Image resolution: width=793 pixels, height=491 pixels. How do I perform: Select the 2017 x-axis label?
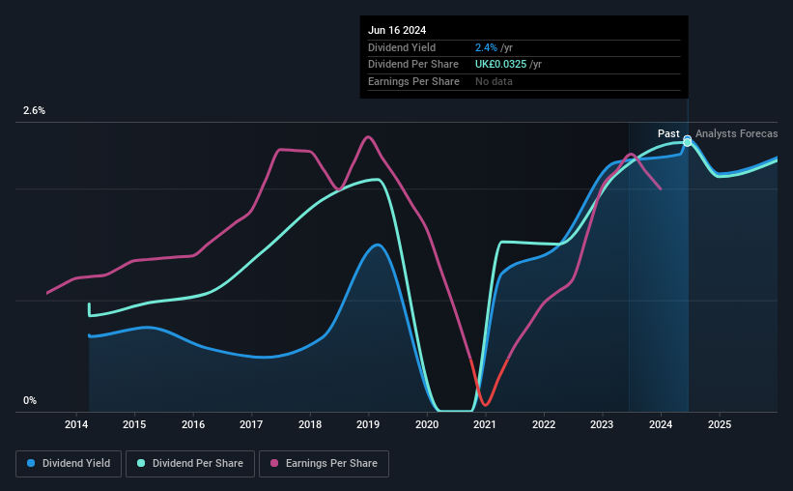[251, 424]
